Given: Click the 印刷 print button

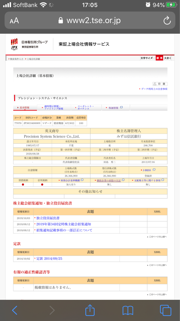Looking at the screenshot, I should pos(160,84).
